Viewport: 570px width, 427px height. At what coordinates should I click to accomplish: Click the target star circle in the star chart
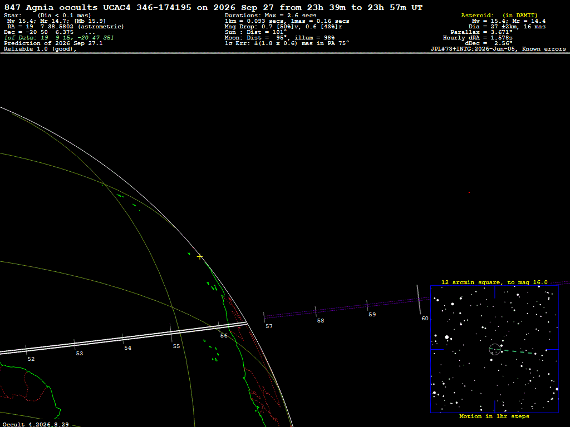pos(495,349)
